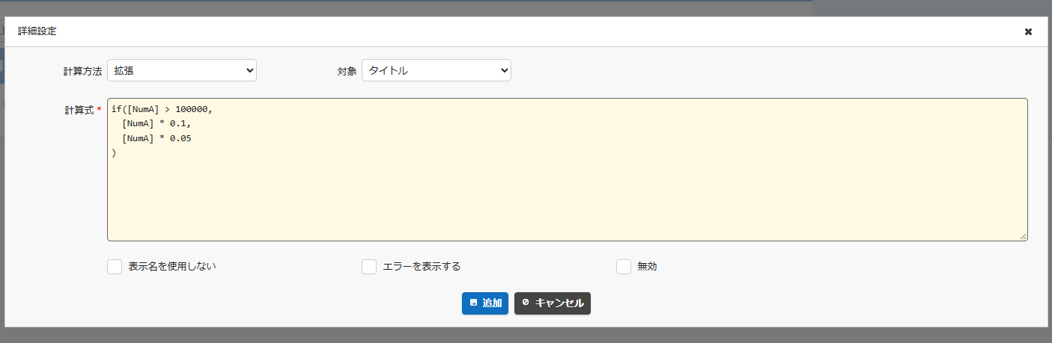The width and height of the screenshot is (1052, 343).
Task: Click the 追加 button
Action: click(485, 303)
